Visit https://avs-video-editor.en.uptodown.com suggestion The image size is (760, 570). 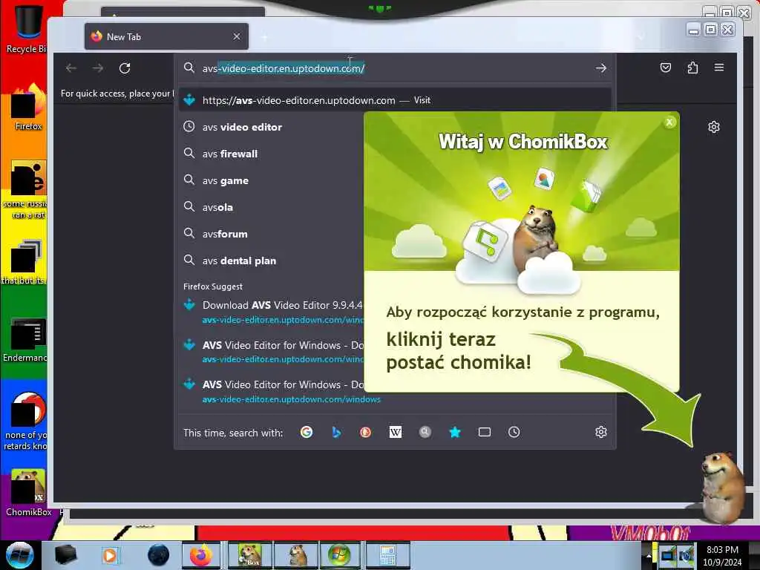pyautogui.click(x=395, y=100)
